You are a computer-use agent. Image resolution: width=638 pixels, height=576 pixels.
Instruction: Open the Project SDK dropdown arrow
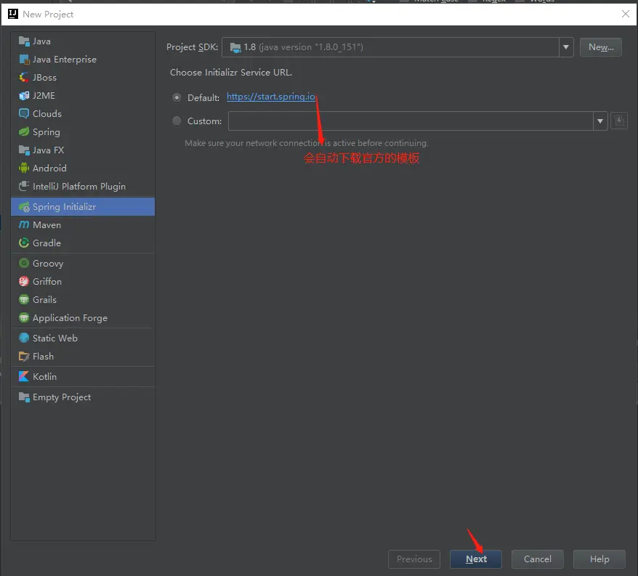pos(565,47)
